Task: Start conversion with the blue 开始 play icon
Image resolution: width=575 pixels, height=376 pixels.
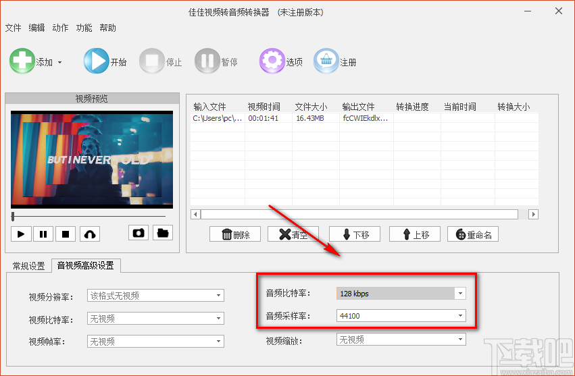Action: [x=96, y=61]
